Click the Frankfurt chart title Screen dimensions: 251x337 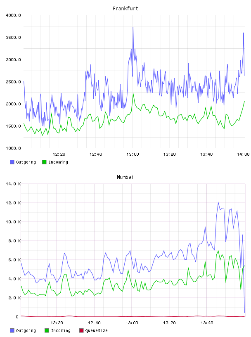[125, 9]
